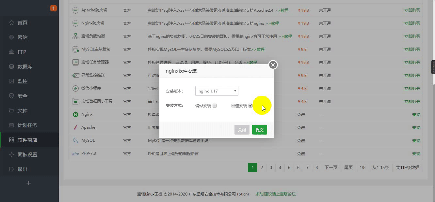Click the current page 1 button
Screen dimensions: 435x202
click(252, 167)
